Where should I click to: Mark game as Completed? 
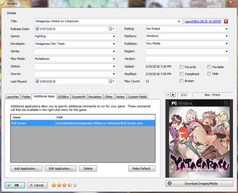click(181, 74)
